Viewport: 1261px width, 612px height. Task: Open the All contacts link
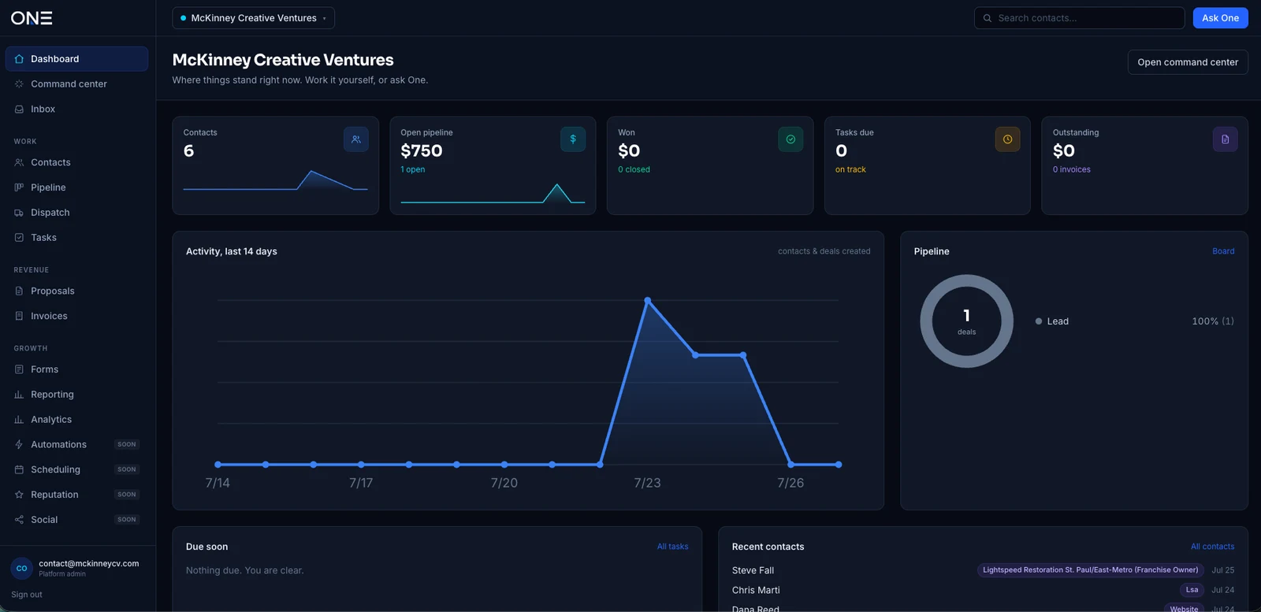click(x=1212, y=547)
